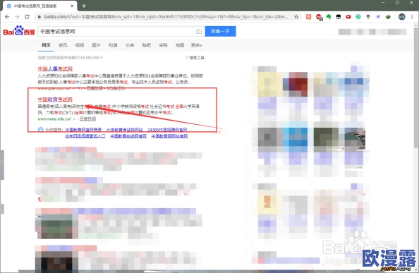Screen dimensions: 419x273
Task: Open the Chrome profile avatar
Action: [x=401, y=17]
